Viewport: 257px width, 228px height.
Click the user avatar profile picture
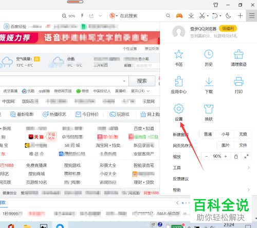[x=179, y=32]
